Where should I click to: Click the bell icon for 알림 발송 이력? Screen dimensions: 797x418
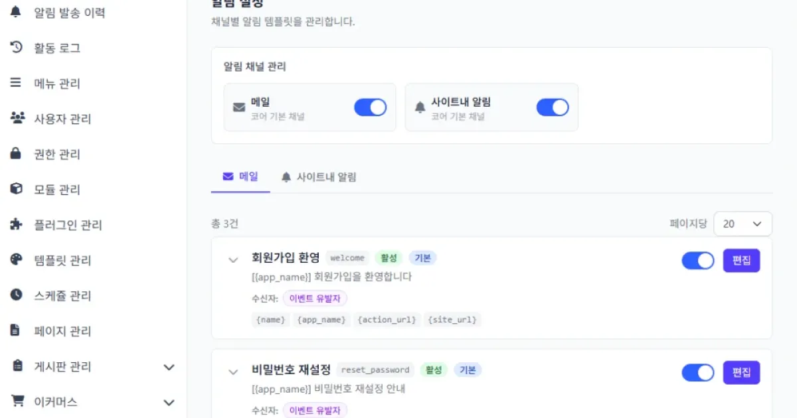[x=16, y=13]
